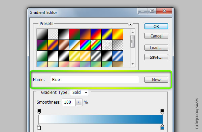Select the foreground-to-transparent checkered preset

(x=53, y=34)
